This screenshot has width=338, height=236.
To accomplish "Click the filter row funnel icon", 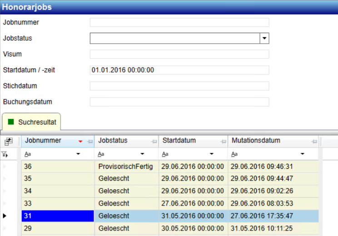I will (5, 154).
